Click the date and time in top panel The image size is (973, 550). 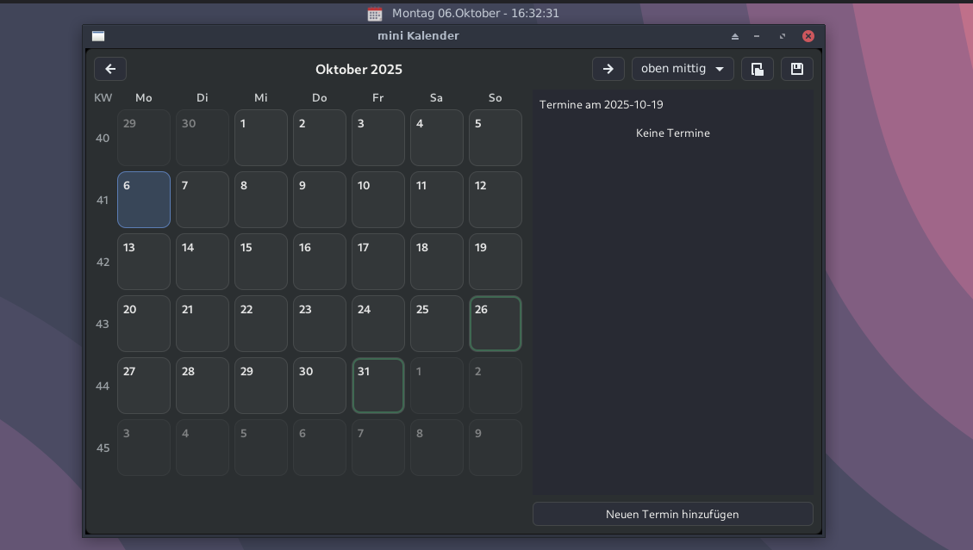[x=476, y=14]
